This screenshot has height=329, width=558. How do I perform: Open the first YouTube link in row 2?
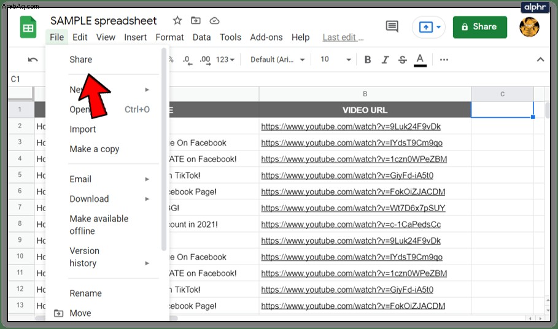pos(351,126)
